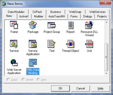Screen dimensions: 113x95
Task: Switch to the Forms tab
Action: click(74, 16)
